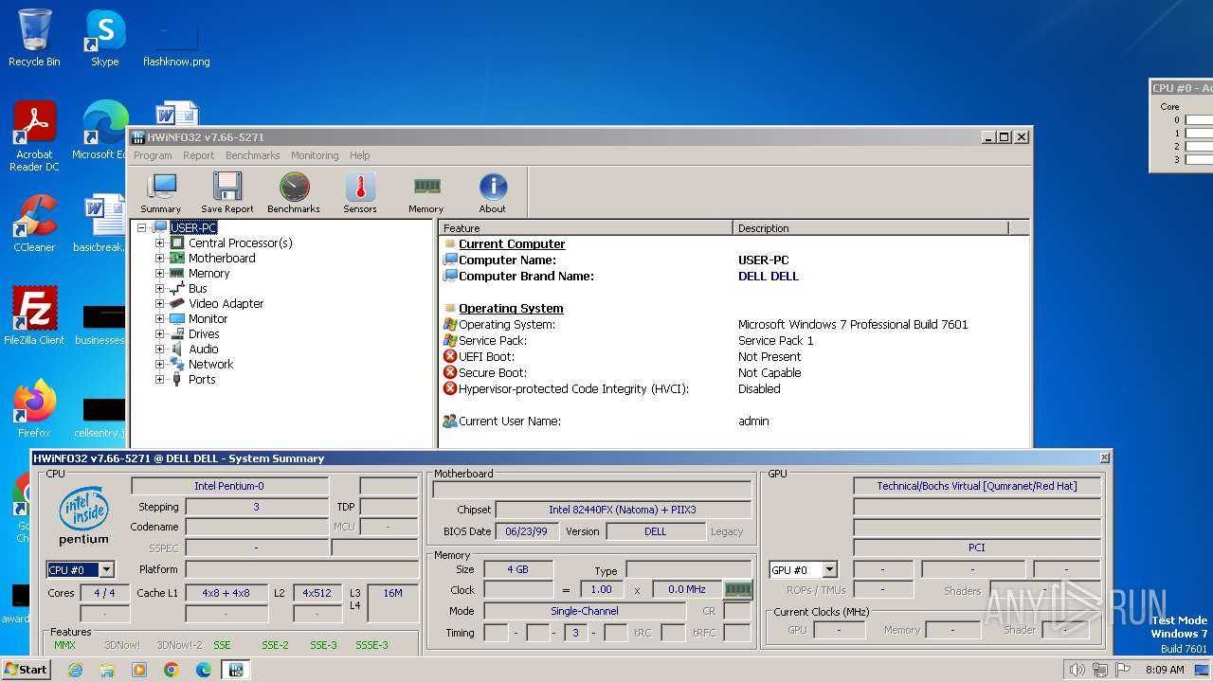Expand the Memory tree node
Image resolution: width=1213 pixels, height=682 pixels.
[x=159, y=273]
